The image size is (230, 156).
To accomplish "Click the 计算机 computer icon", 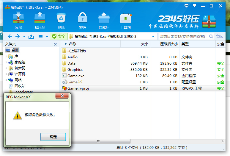I will (x=11, y=74).
